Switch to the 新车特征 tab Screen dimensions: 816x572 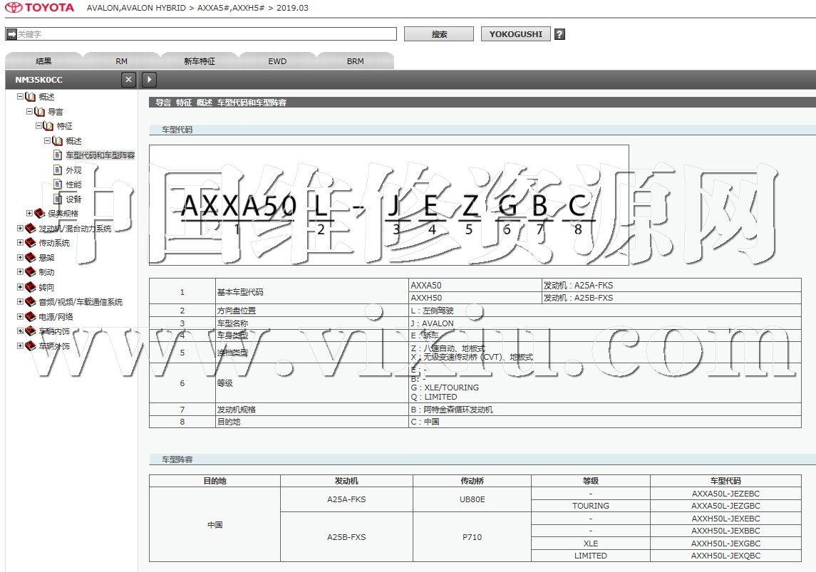pos(200,61)
